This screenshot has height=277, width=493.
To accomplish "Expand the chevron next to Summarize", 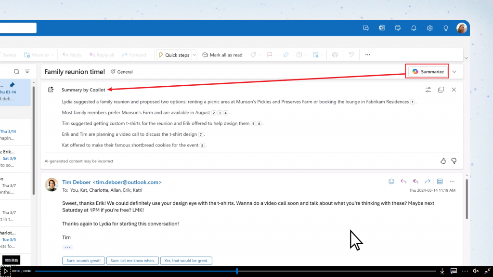I will (454, 72).
